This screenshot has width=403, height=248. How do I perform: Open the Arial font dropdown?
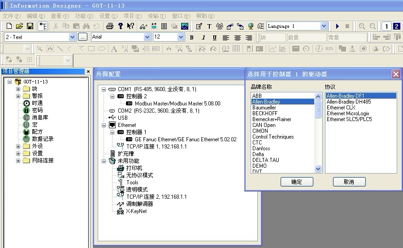click(147, 37)
